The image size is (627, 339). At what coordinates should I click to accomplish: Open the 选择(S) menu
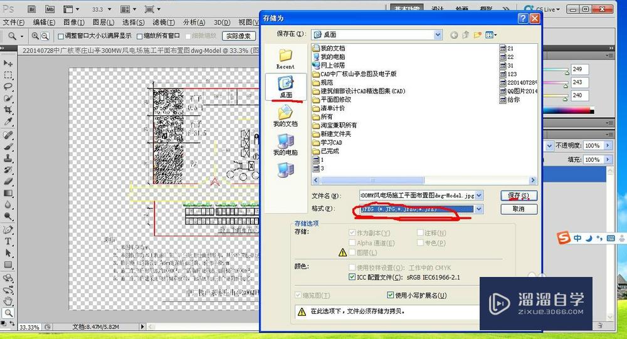click(134, 23)
